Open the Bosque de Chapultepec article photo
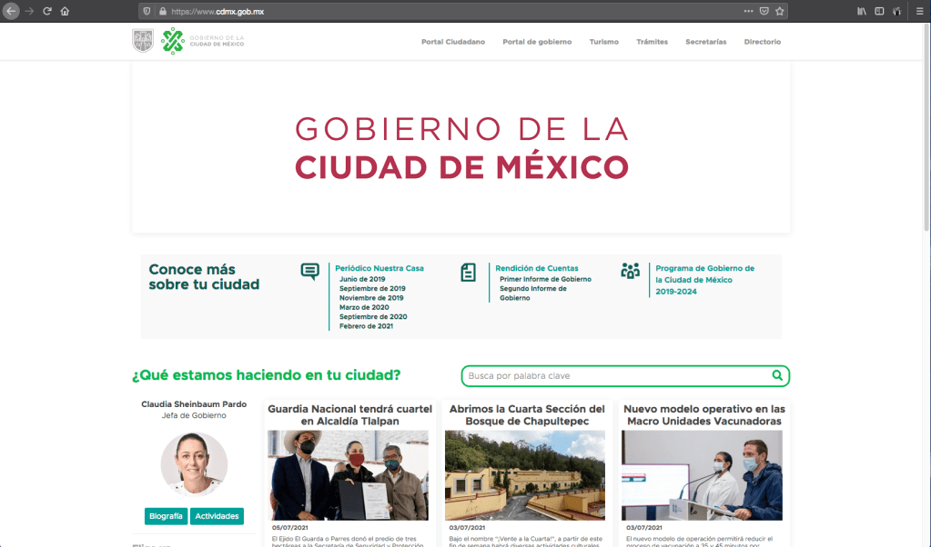This screenshot has width=931, height=547. pos(525,474)
